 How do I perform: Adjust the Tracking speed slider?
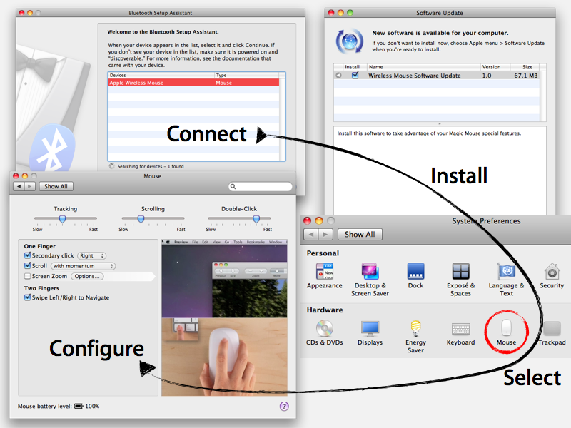coord(62,218)
